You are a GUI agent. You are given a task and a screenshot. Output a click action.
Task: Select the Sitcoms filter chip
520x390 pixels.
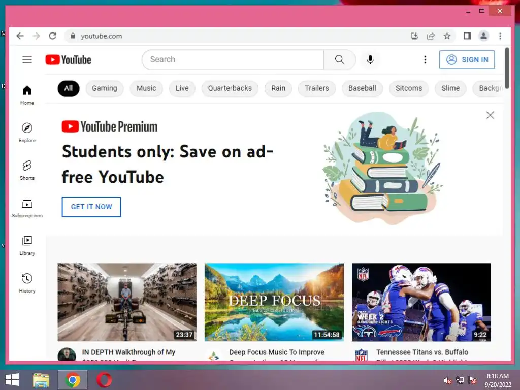pyautogui.click(x=409, y=88)
